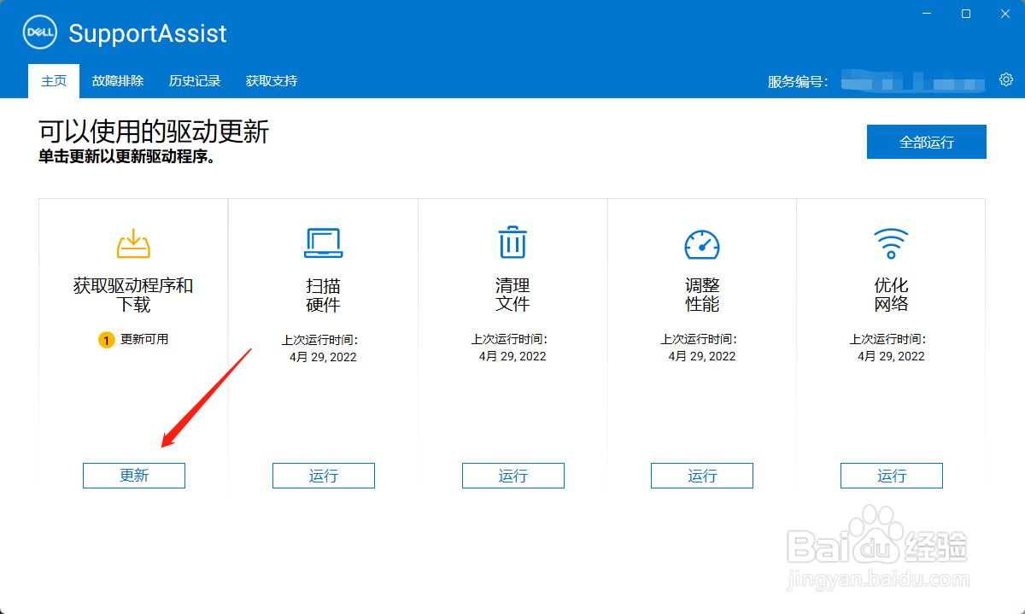Click the 全部运行 button

(x=927, y=142)
